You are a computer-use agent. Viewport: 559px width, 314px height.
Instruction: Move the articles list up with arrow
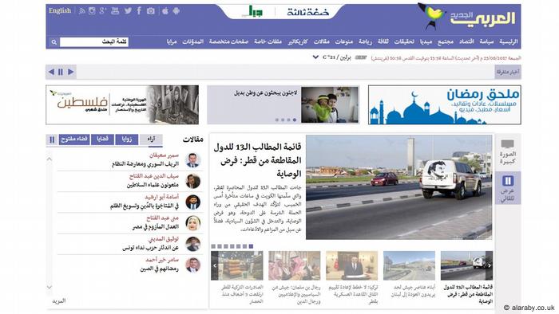50,159
